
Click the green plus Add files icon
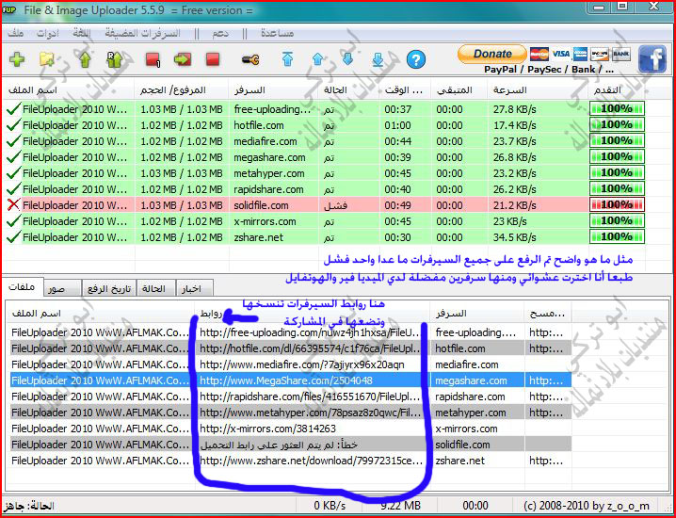16,59
